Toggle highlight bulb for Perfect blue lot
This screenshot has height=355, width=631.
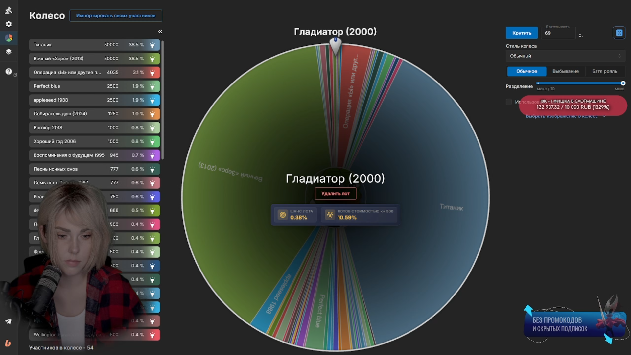(x=152, y=86)
